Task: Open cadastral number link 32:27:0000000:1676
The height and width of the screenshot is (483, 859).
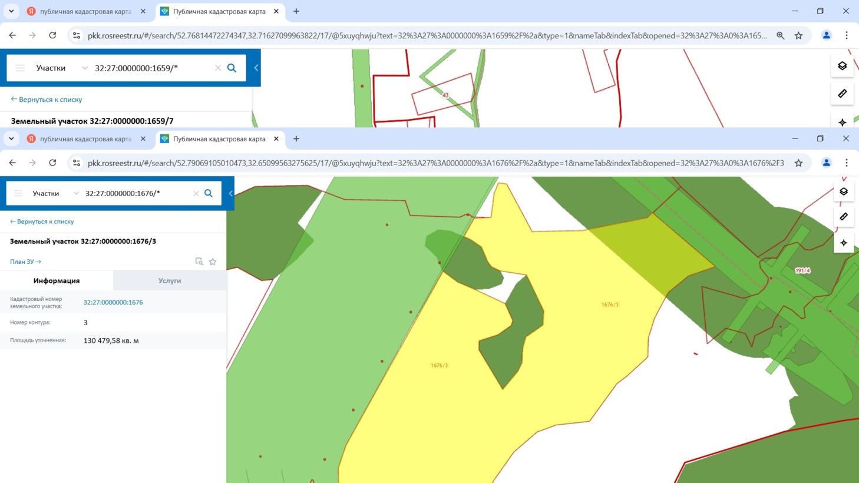Action: click(x=113, y=302)
